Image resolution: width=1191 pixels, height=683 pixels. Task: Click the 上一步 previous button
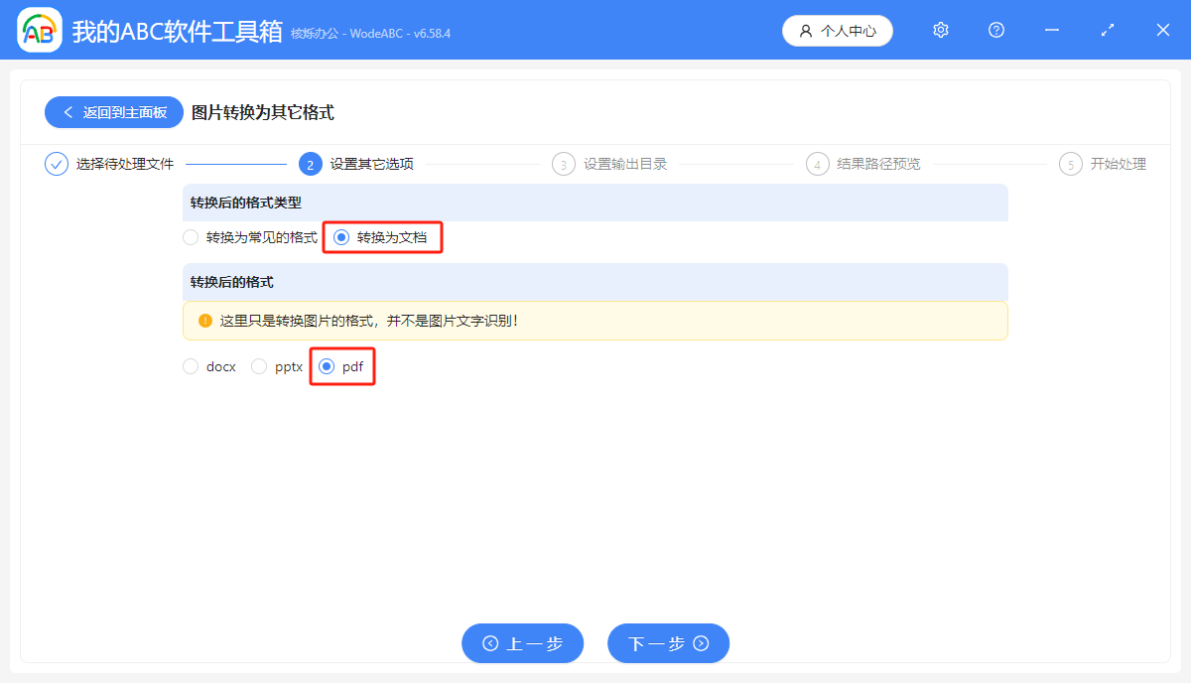pos(522,643)
